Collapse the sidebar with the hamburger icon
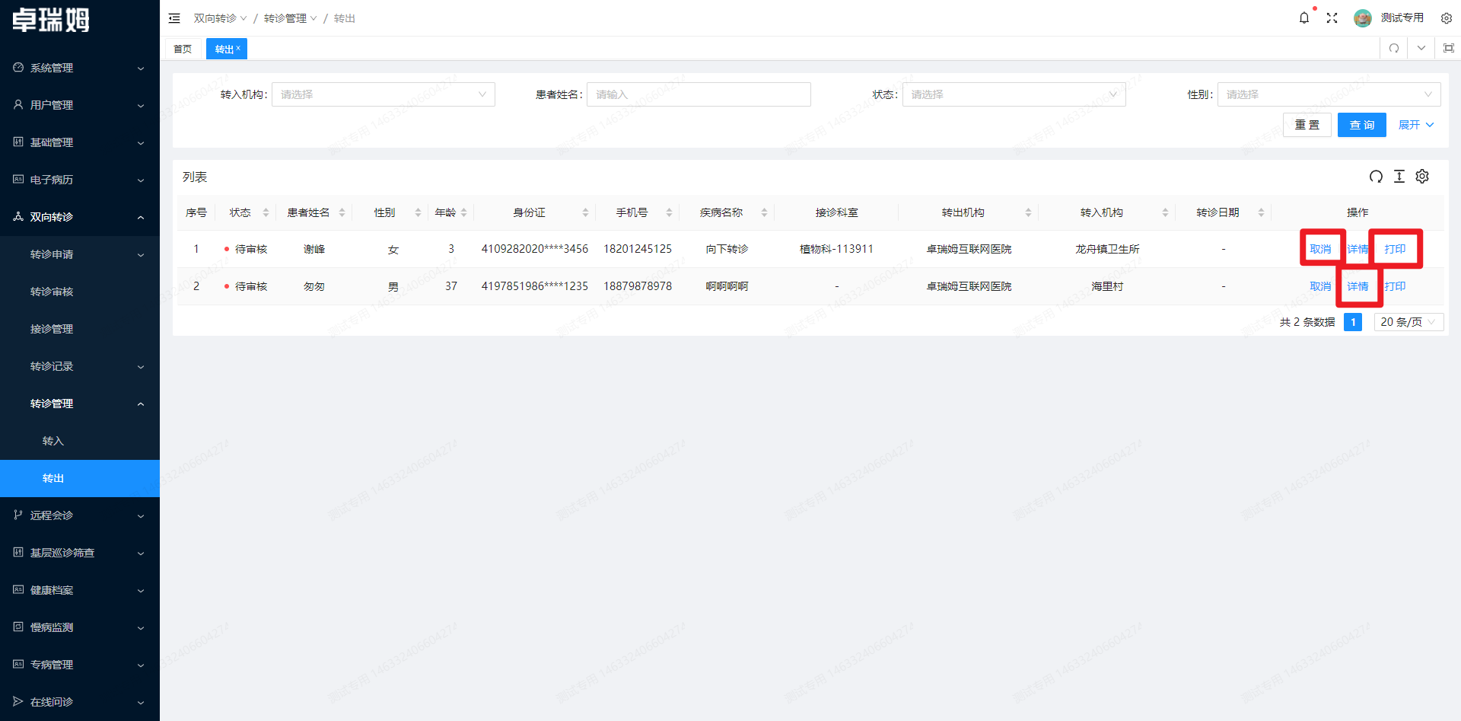 [x=174, y=18]
